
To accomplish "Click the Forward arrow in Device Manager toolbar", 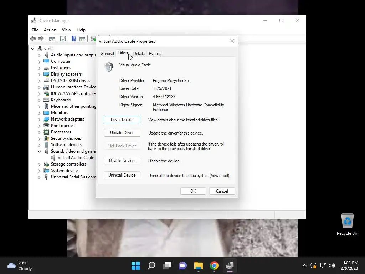I will point(41,39).
